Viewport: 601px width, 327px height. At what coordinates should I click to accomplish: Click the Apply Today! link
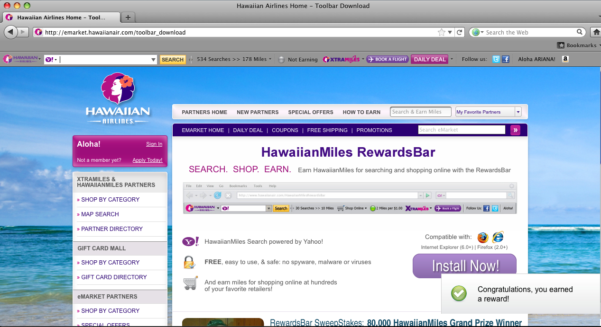(x=148, y=160)
